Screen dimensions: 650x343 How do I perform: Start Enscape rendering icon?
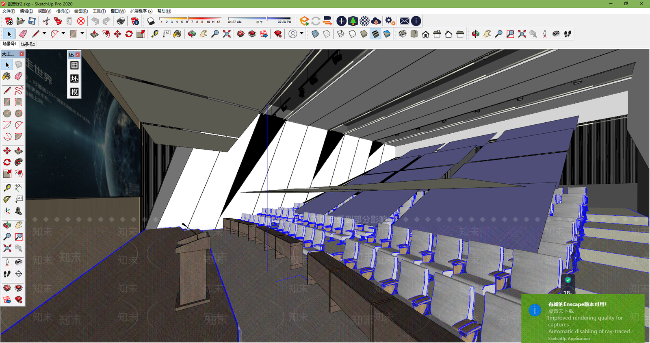[x=304, y=21]
